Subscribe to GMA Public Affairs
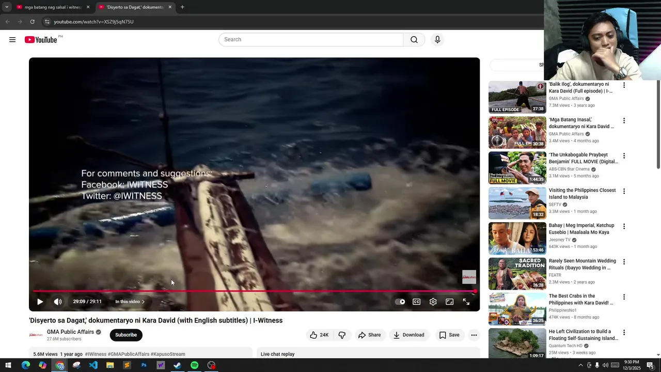 point(126,335)
